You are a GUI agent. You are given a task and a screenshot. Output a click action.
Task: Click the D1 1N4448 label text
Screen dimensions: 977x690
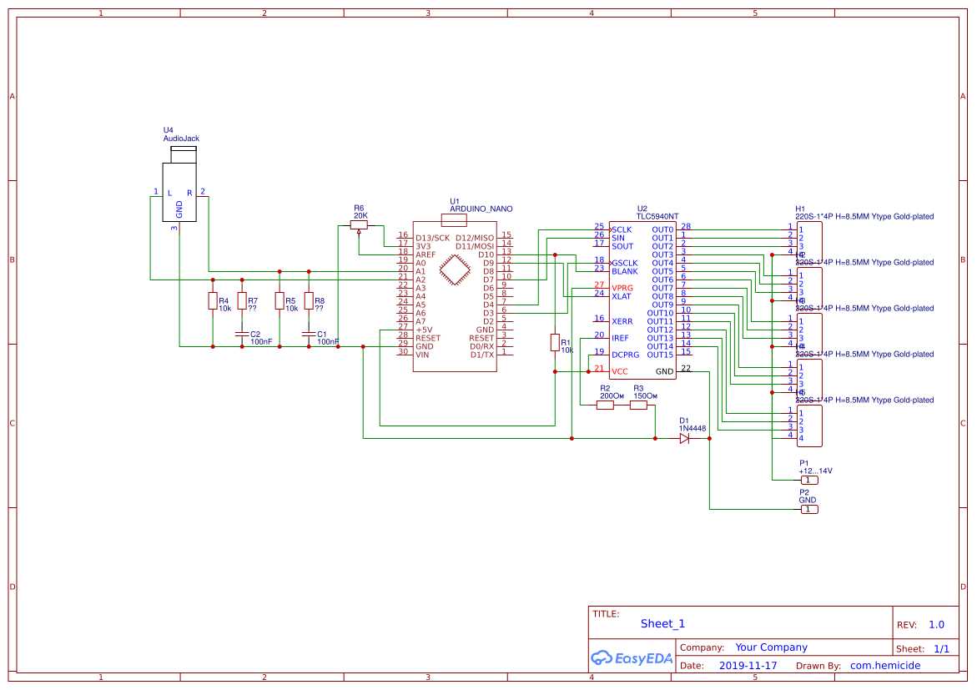coord(692,425)
